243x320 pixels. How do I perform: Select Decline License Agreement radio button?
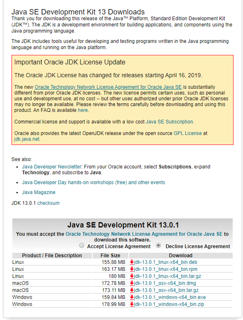[x=158, y=245]
